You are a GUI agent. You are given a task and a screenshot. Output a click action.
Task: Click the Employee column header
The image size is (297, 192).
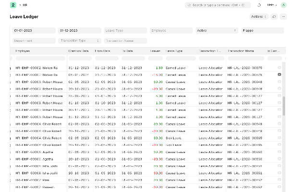[x=23, y=50]
